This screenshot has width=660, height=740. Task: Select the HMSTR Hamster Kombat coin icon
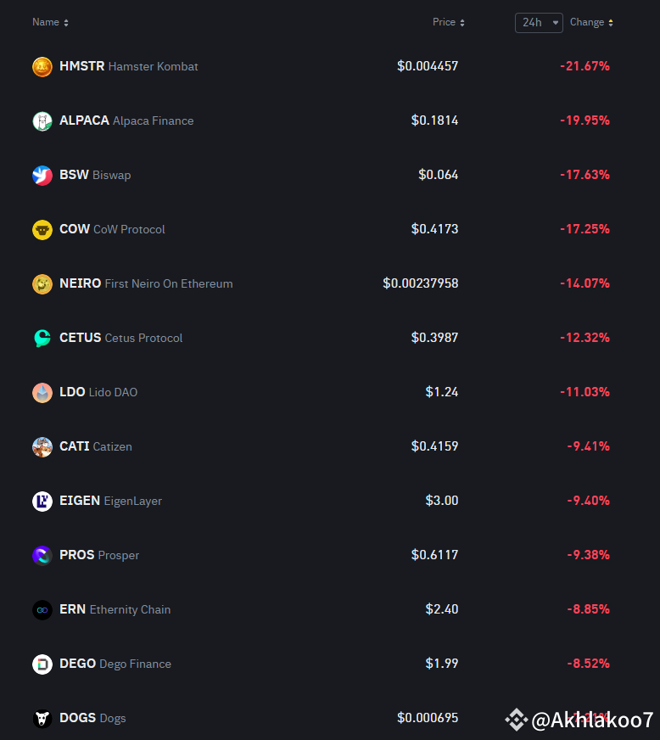[x=42, y=66]
